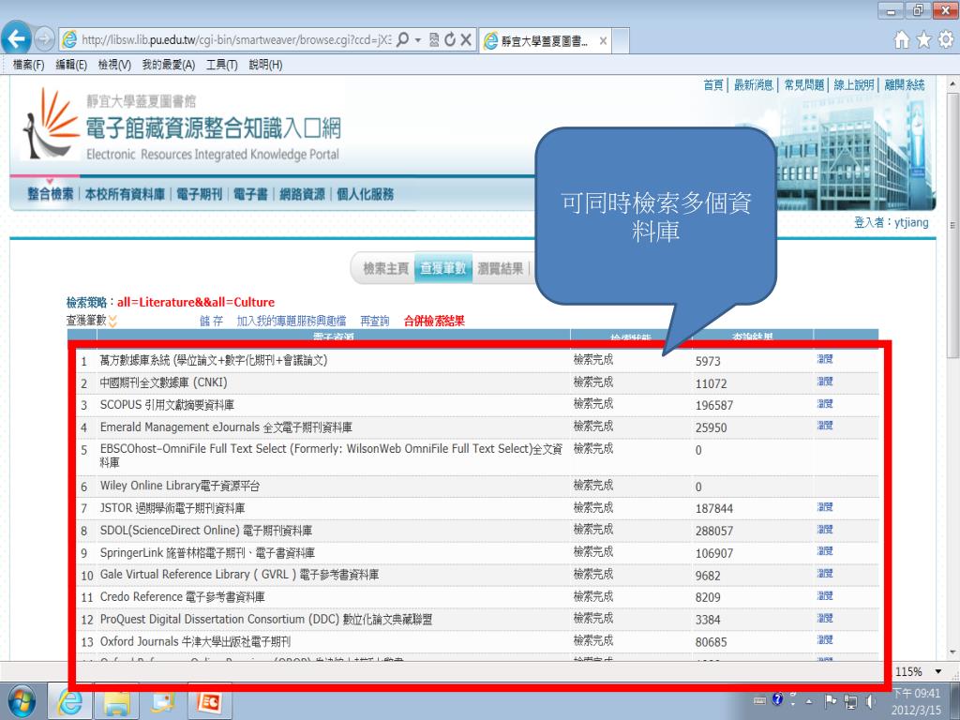The width and height of the screenshot is (960, 720).
Task: Switch to the 檢索主頁 tab
Action: click(x=385, y=268)
